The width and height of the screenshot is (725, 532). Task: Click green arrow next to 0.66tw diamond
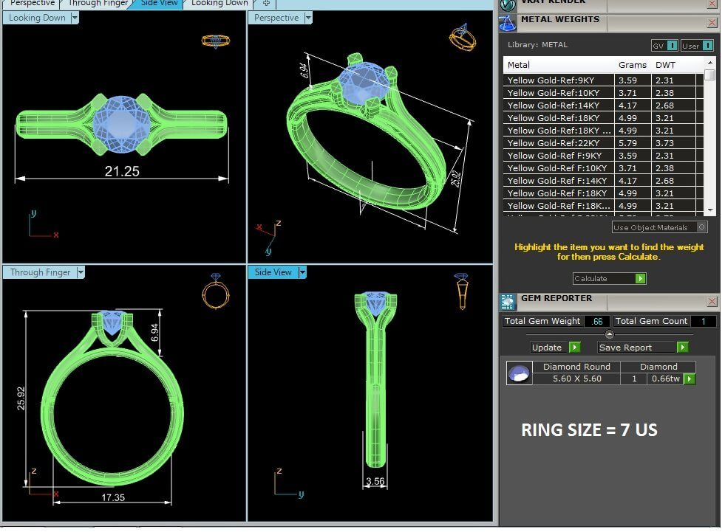[689, 379]
